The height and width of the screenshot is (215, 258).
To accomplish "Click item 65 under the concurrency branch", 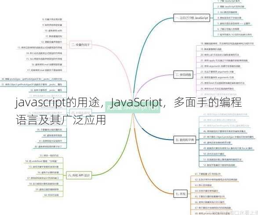I will [x=210, y=197].
